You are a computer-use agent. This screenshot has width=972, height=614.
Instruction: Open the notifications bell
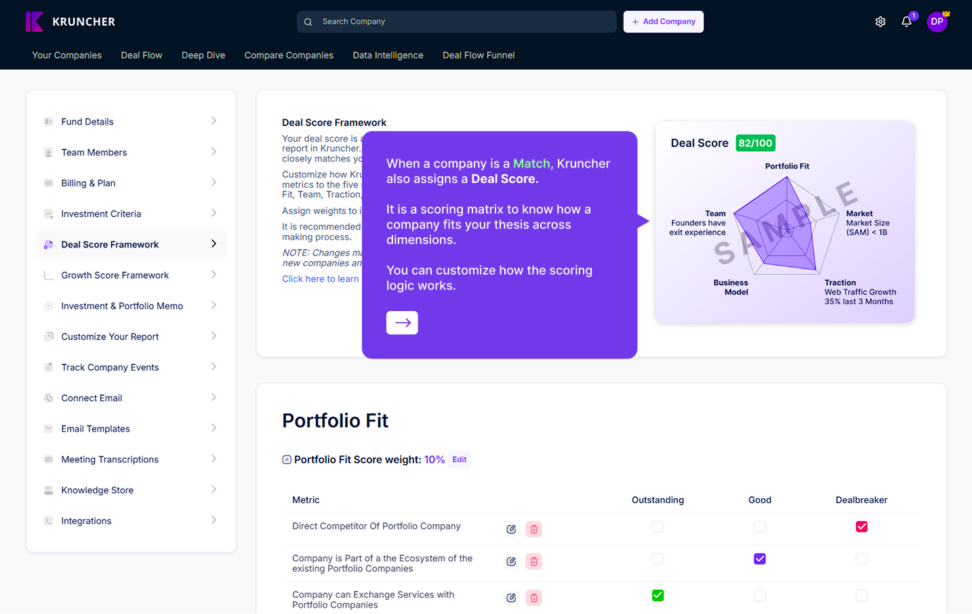tap(906, 22)
